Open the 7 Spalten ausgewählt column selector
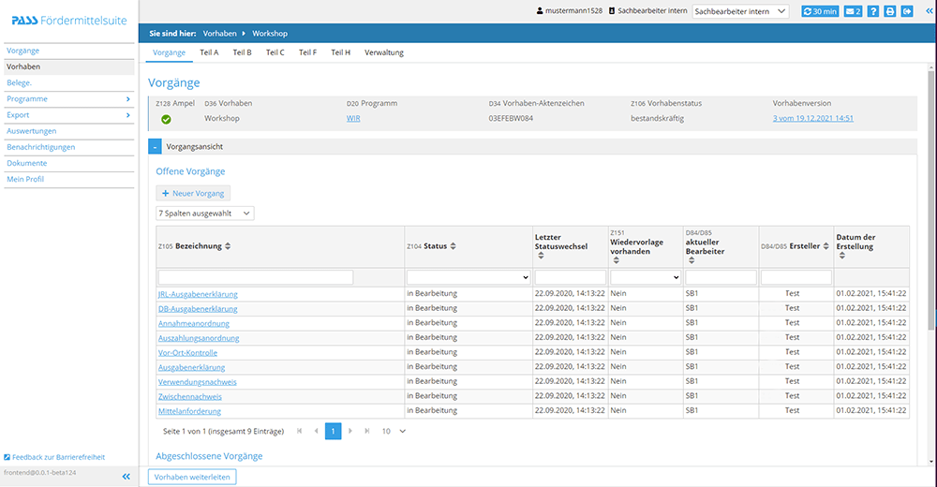Image resolution: width=937 pixels, height=487 pixels. click(x=204, y=214)
